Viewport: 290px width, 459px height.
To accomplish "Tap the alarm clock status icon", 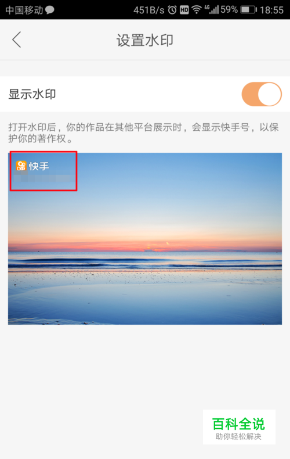I will pos(172,10).
